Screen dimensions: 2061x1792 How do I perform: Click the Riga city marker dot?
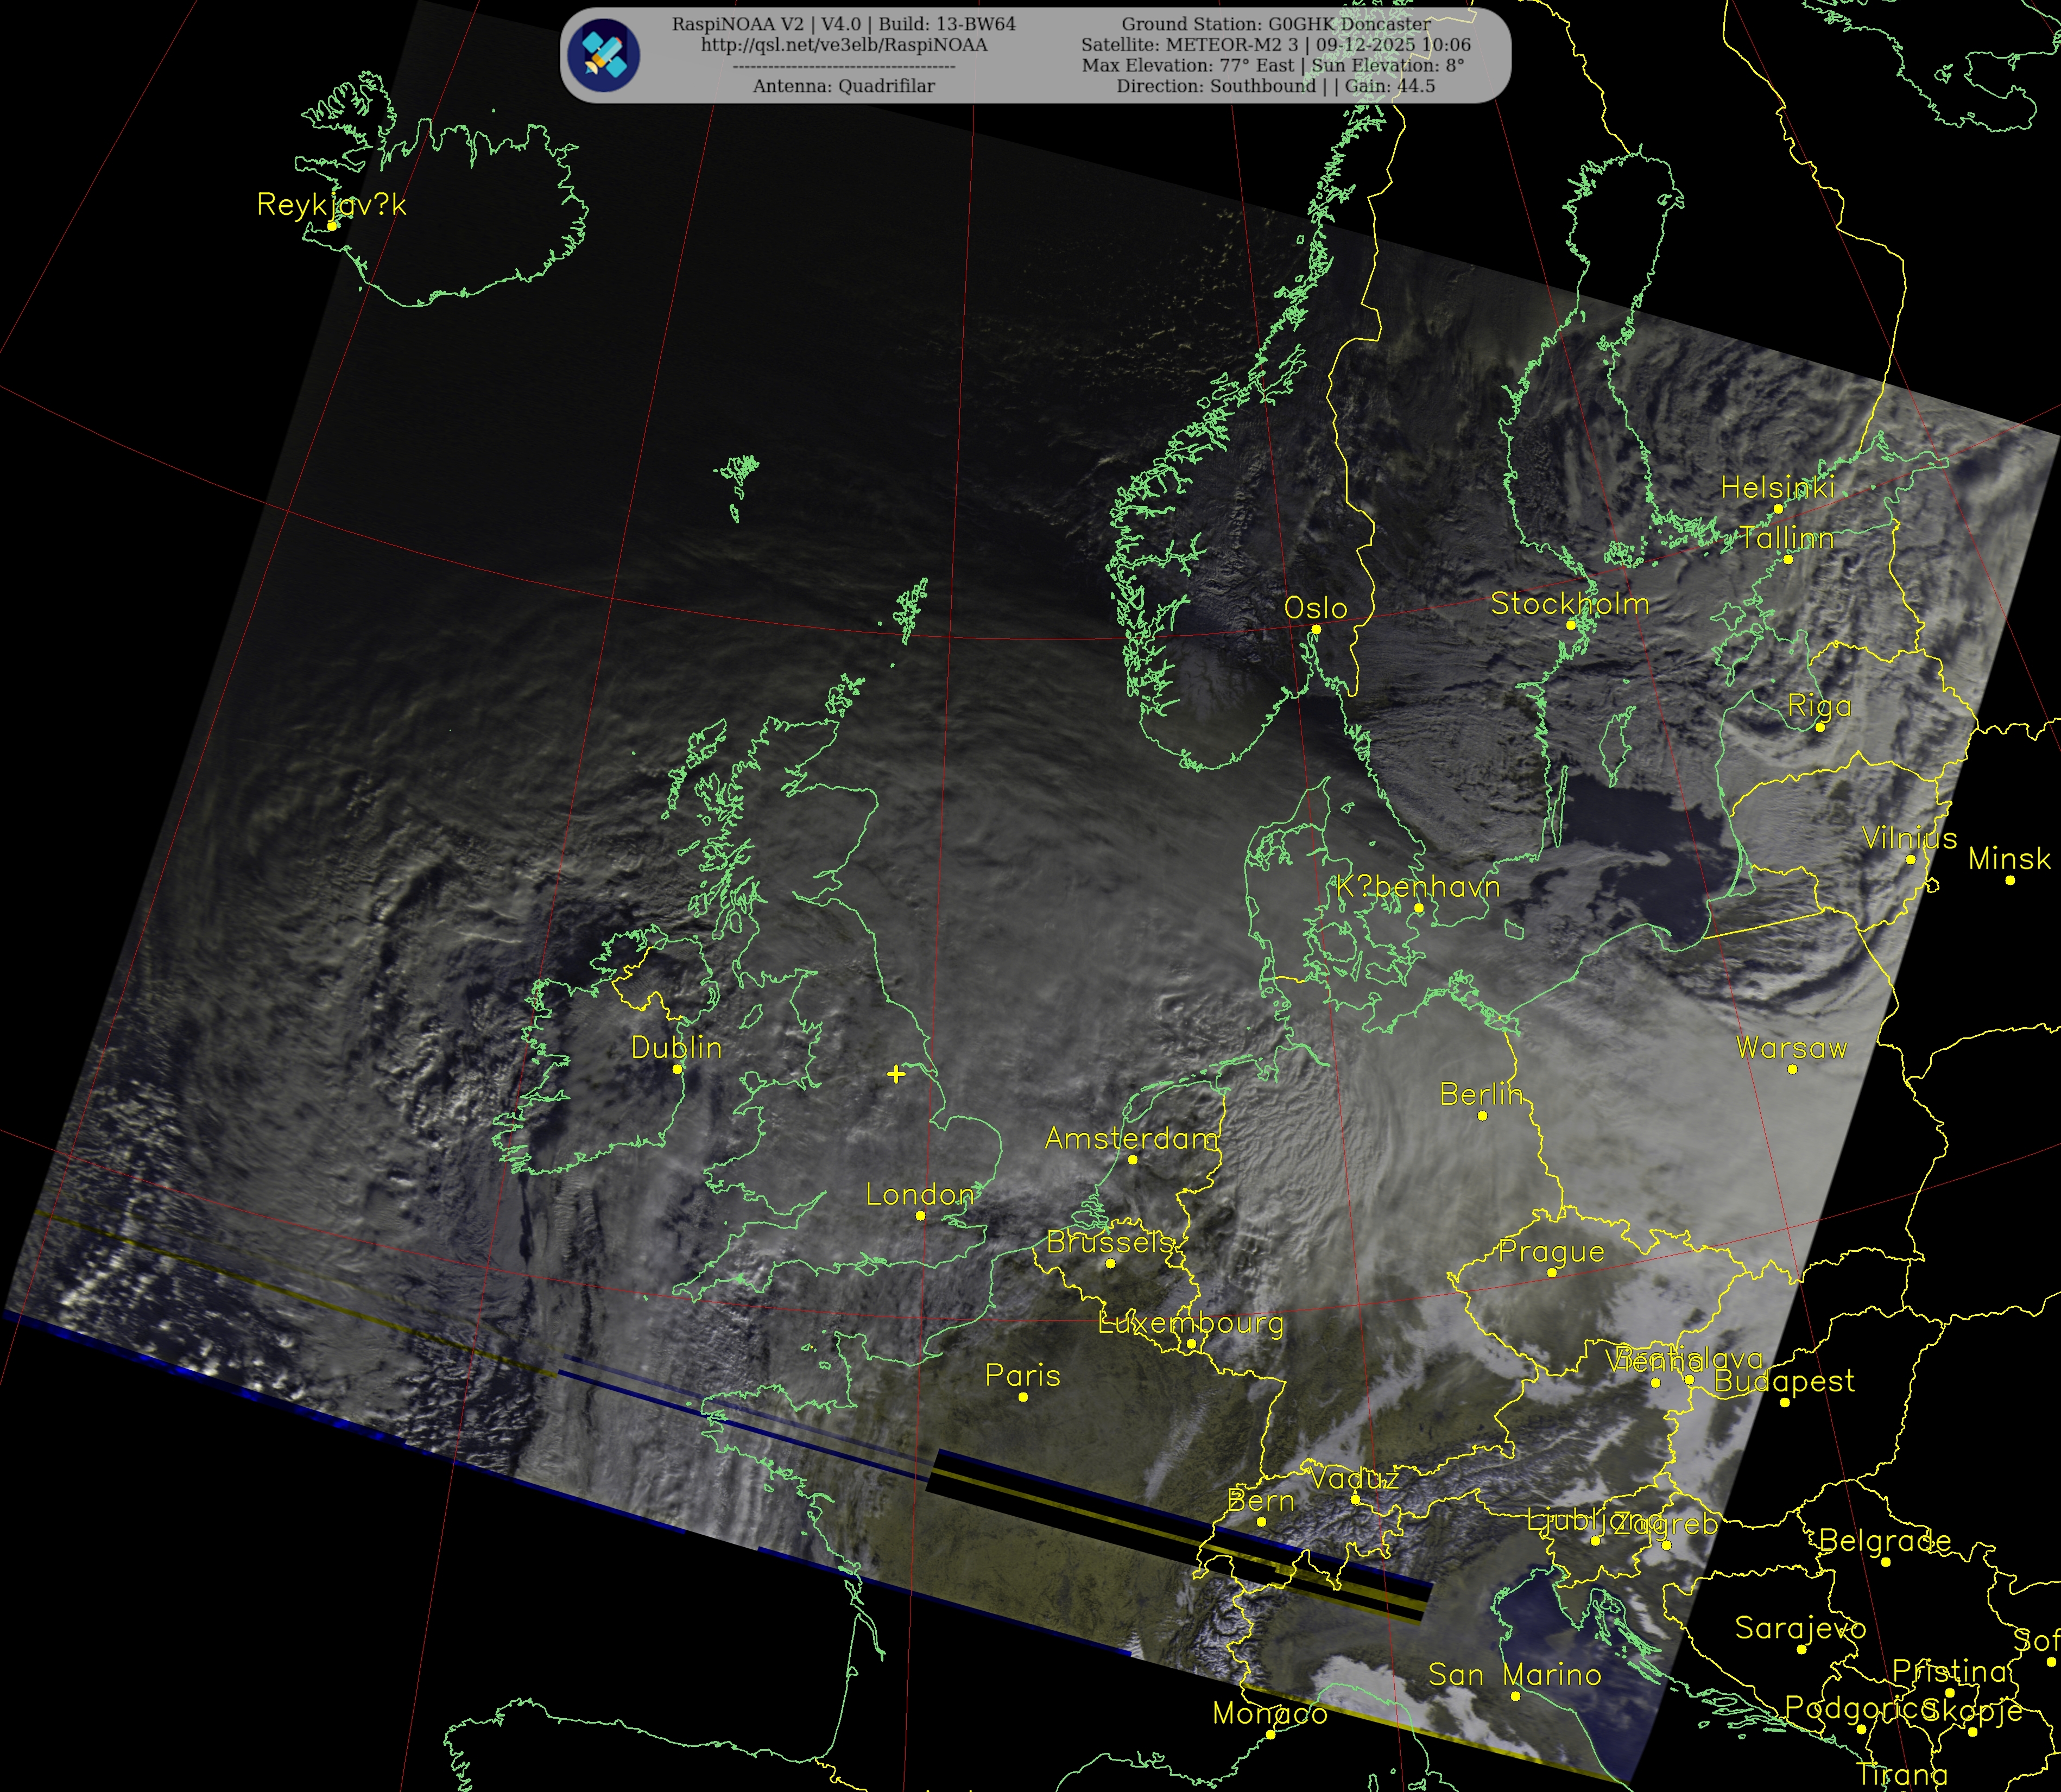1820,727
